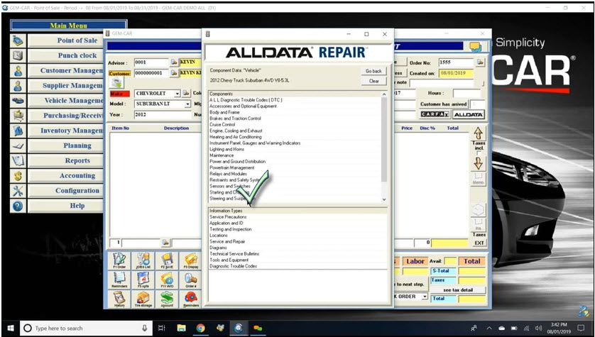The height and width of the screenshot is (337, 595).
Task: Click the lookup icon beside Order No field
Action: (x=481, y=62)
